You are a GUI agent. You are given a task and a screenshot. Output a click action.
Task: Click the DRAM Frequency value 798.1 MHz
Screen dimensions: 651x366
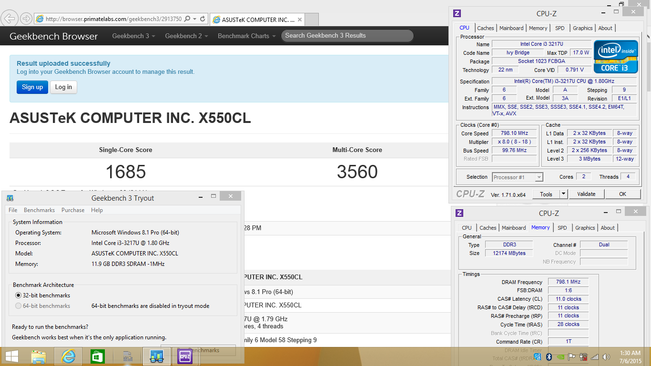(568, 282)
